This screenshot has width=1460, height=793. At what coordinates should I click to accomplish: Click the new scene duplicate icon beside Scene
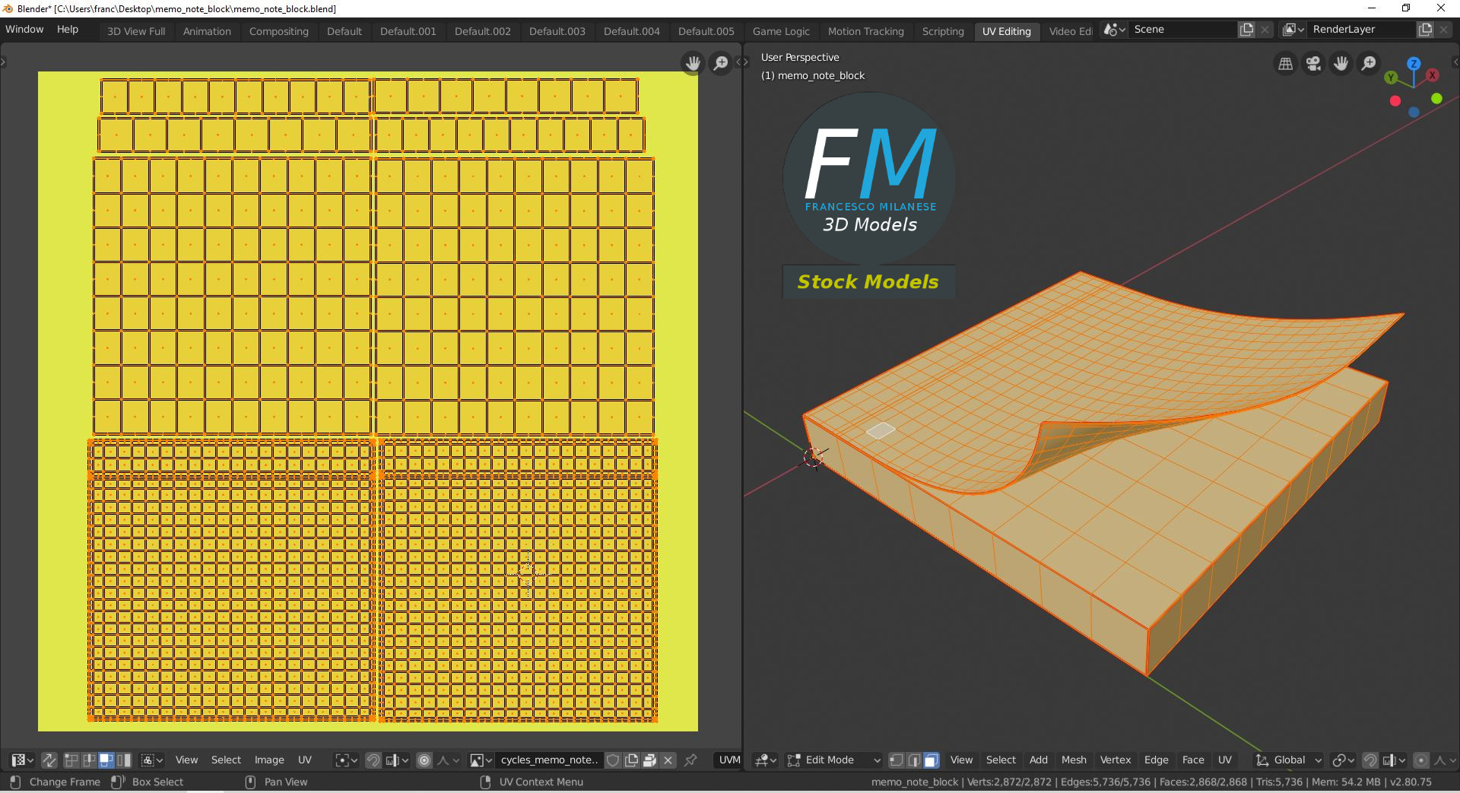tap(1246, 30)
